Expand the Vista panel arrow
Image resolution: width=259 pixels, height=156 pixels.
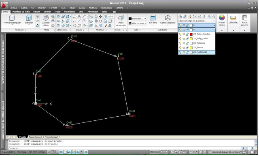pyautogui.click(x=140, y=30)
